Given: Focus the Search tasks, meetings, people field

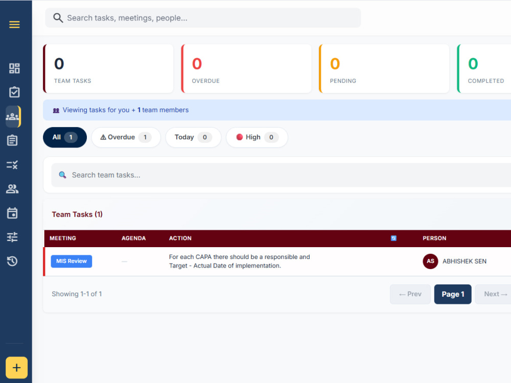Looking at the screenshot, I should coord(203,18).
